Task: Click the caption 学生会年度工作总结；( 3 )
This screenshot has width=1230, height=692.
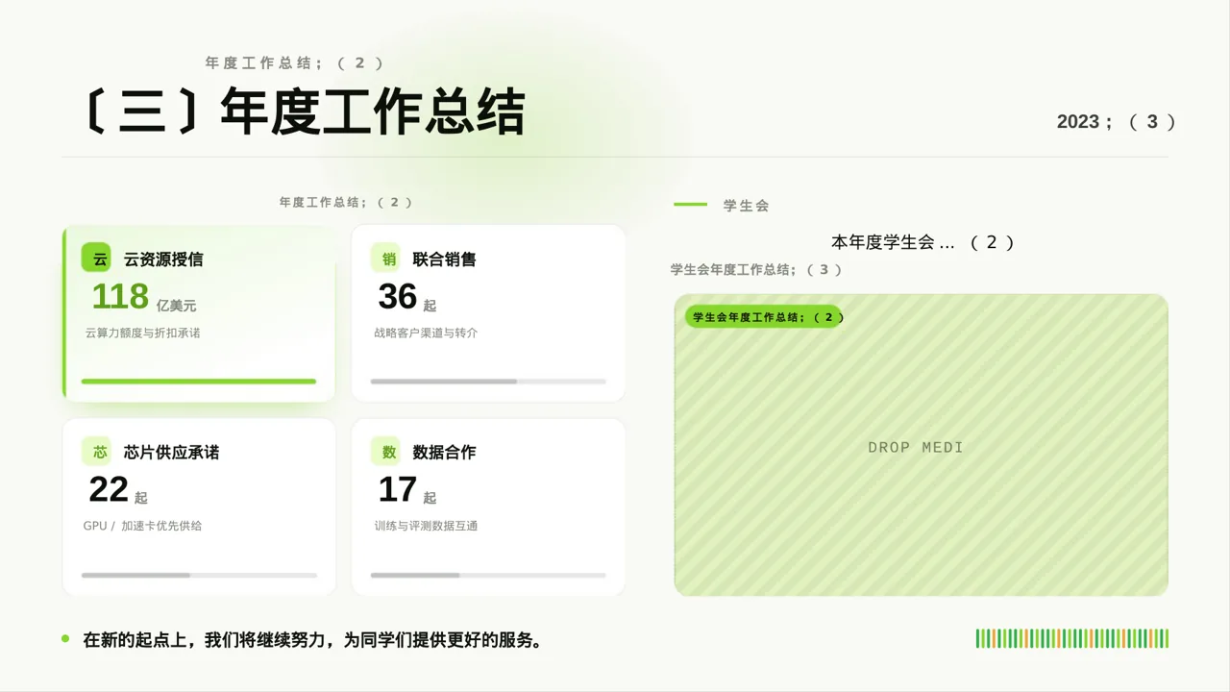Action: pyautogui.click(x=756, y=270)
